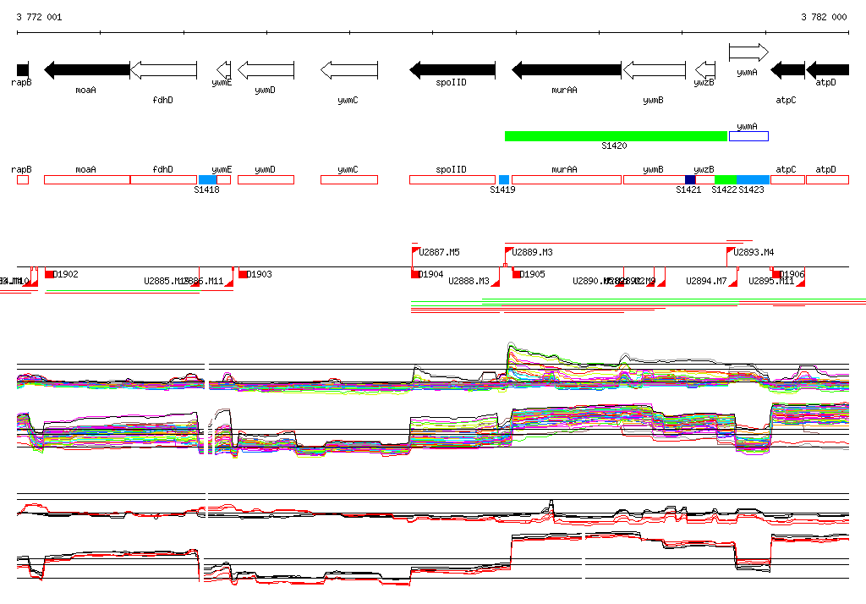Select the white ywmB gene arrow
This screenshot has width=866, height=604.
click(654, 70)
